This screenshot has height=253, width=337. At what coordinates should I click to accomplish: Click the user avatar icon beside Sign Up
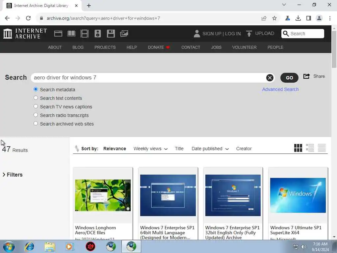tap(197, 34)
